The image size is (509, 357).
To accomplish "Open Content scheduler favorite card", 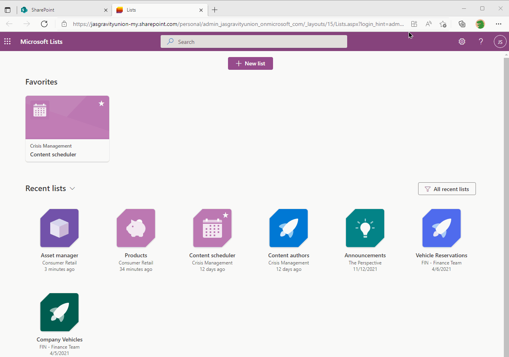I will pos(67,128).
